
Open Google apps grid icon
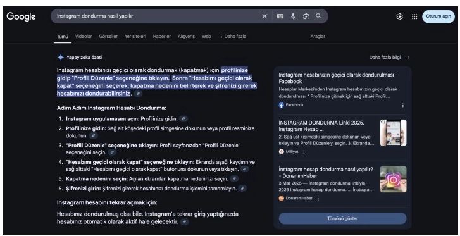pos(414,16)
